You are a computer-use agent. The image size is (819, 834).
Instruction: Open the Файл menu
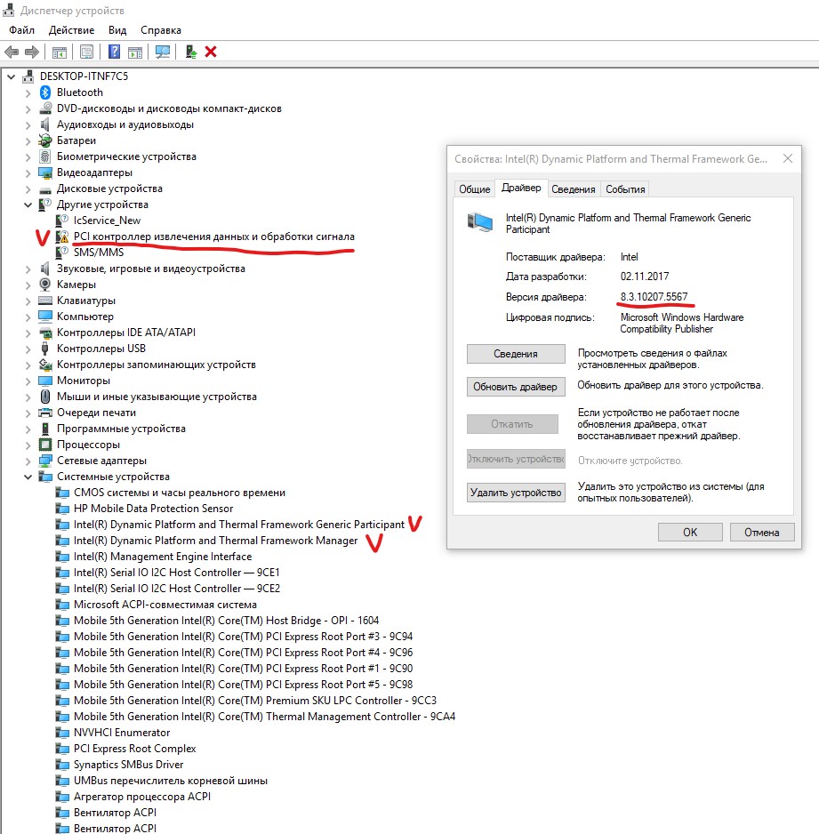22,30
